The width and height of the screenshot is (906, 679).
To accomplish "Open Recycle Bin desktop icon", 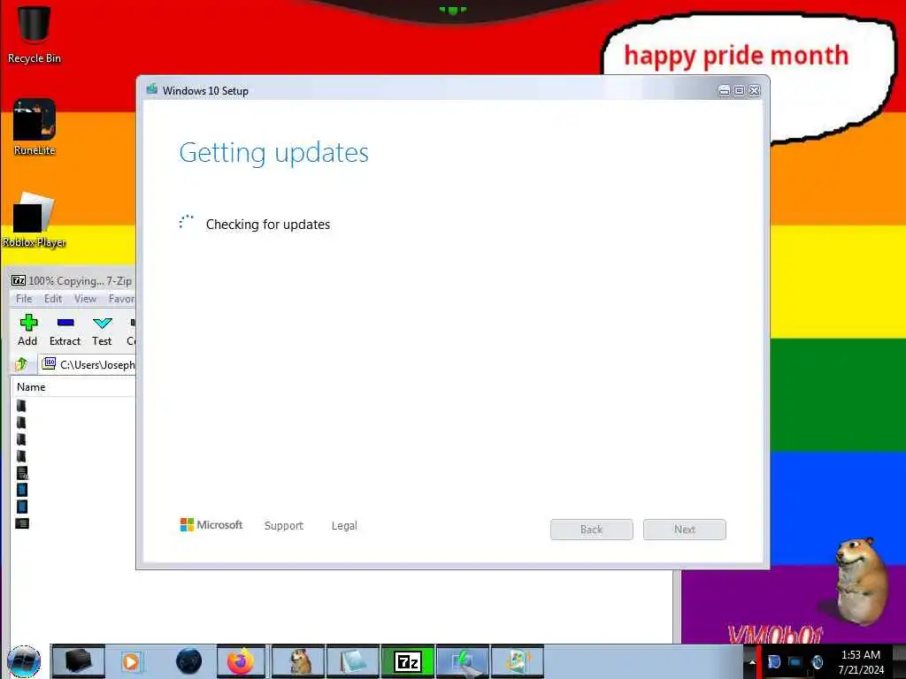I will pyautogui.click(x=35, y=34).
